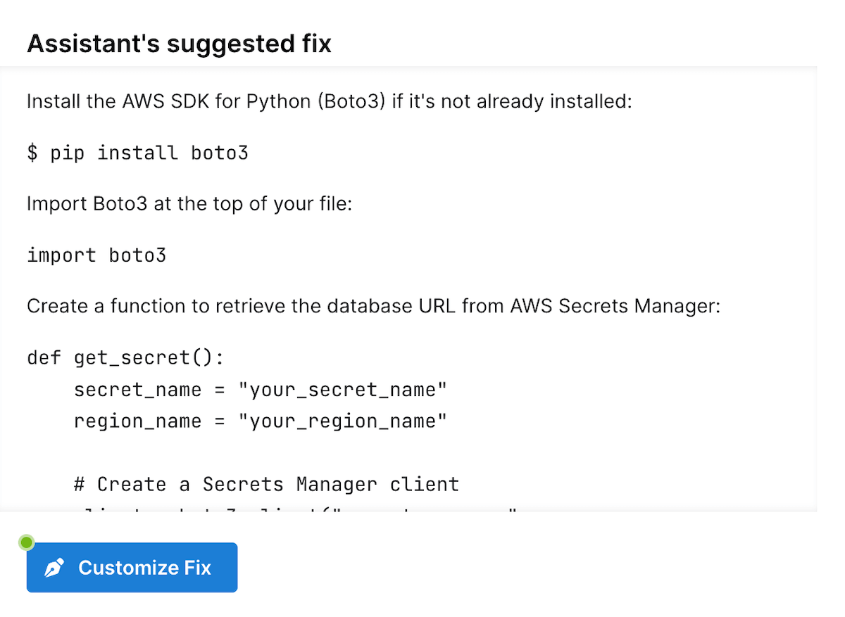Click the "your_secret_name" string value
The image size is (845, 617).
[342, 390]
